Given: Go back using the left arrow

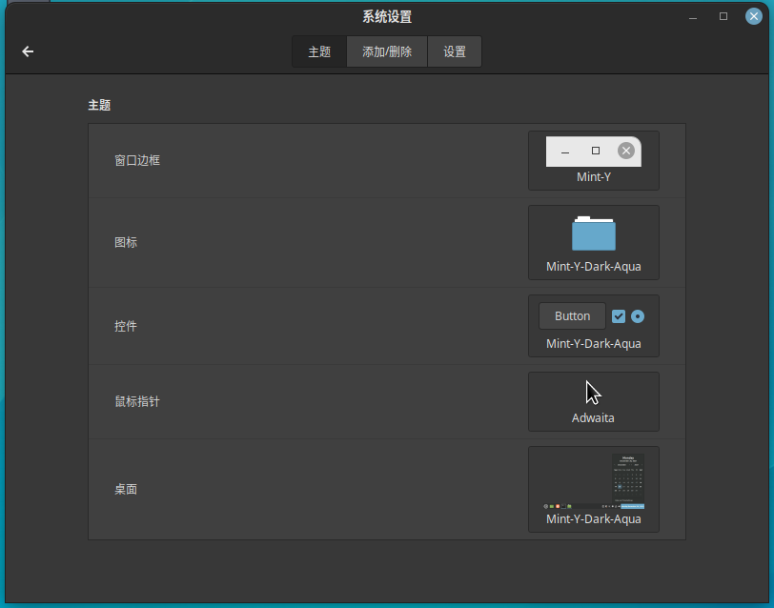Looking at the screenshot, I should [x=28, y=51].
